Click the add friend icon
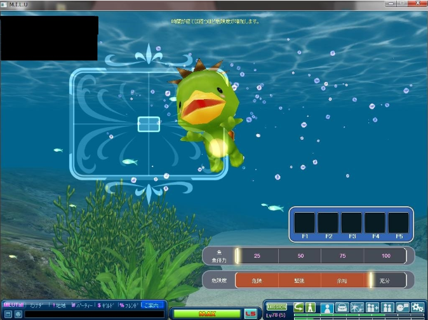Viewport: 428px width, 320px height. 372,308
